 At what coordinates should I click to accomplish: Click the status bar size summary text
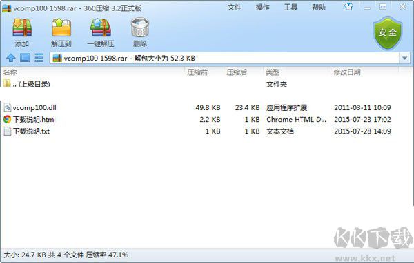coord(66,255)
